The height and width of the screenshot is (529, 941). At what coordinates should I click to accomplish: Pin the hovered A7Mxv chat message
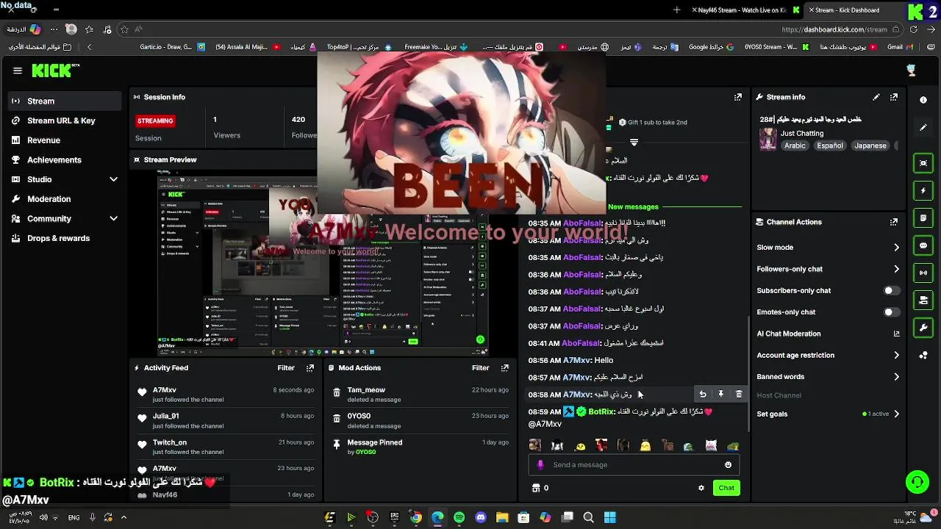tap(721, 395)
